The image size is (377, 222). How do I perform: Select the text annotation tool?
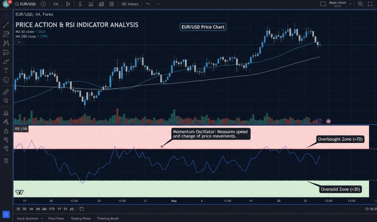click(x=6, y=70)
